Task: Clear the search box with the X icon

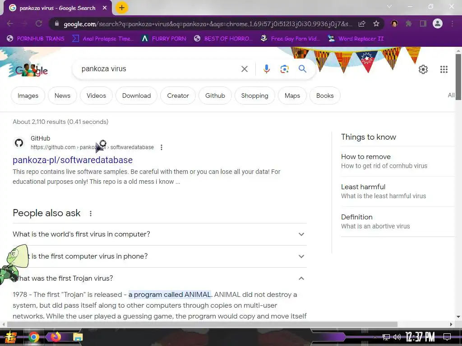Action: pyautogui.click(x=244, y=69)
